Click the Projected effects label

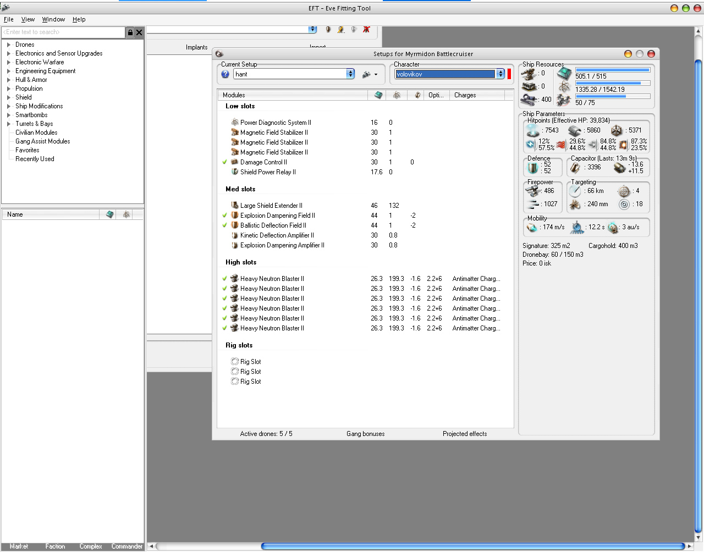[x=465, y=434]
